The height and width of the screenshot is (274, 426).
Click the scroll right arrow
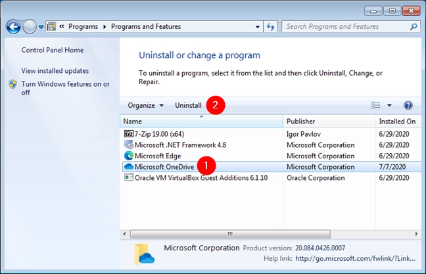coord(416,234)
